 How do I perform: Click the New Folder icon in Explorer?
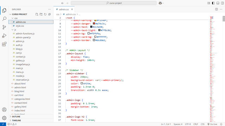pyautogui.click(x=41, y=14)
